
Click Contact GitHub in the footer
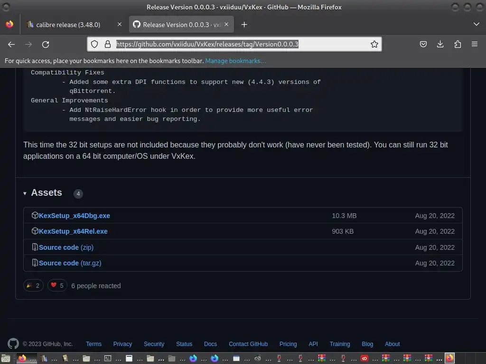(248, 344)
